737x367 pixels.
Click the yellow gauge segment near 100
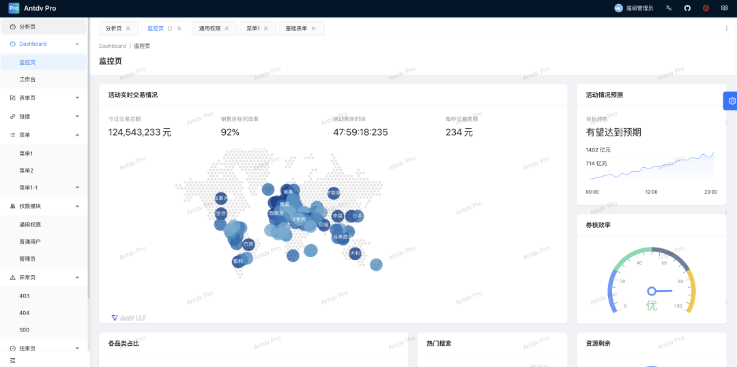pyautogui.click(x=692, y=292)
